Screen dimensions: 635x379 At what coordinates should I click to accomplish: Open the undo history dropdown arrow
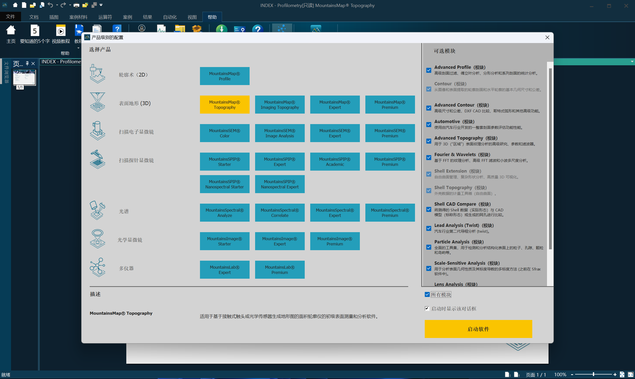[x=57, y=5]
